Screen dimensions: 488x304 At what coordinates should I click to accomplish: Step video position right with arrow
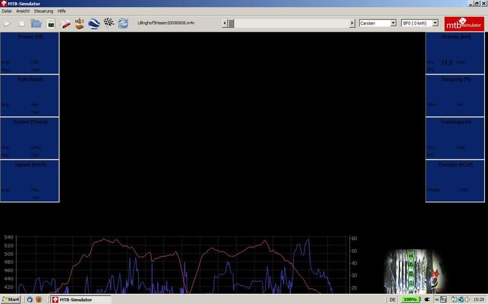(352, 23)
